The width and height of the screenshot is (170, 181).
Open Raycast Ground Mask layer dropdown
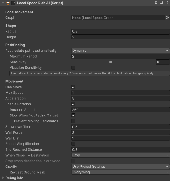coord(121,172)
